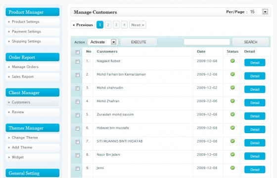Select checkbox for Hidayat bin mustafa
The width and height of the screenshot is (277, 178).
tap(77, 129)
